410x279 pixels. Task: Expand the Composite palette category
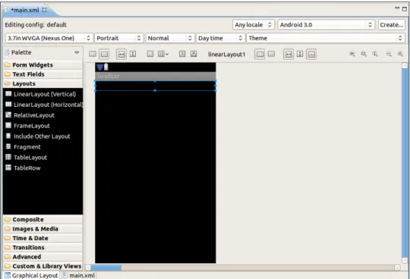(x=43, y=220)
